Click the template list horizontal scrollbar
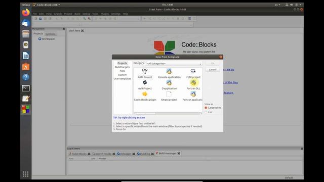The image size is (324, 182). [x=168, y=113]
